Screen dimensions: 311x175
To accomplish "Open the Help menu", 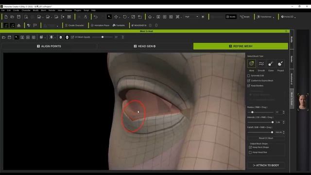I will (x=93, y=10).
